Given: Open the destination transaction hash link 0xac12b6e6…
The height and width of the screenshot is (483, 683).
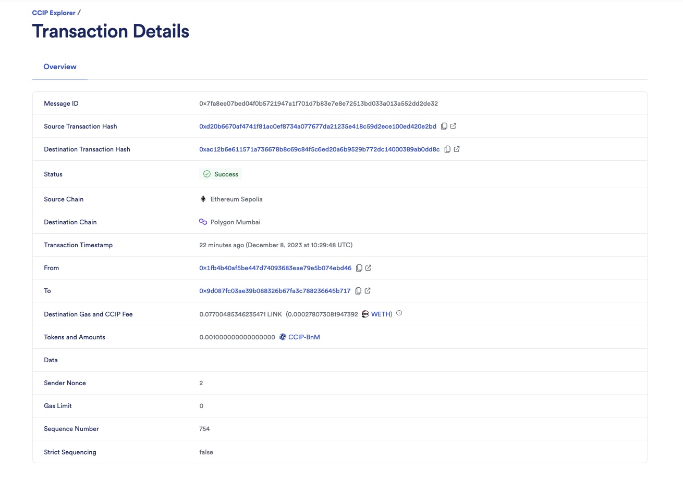Looking at the screenshot, I should [320, 149].
